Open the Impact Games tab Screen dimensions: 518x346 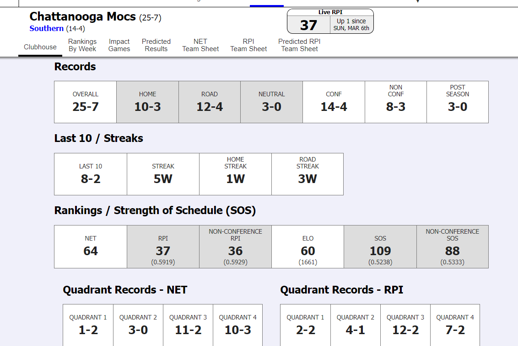119,45
